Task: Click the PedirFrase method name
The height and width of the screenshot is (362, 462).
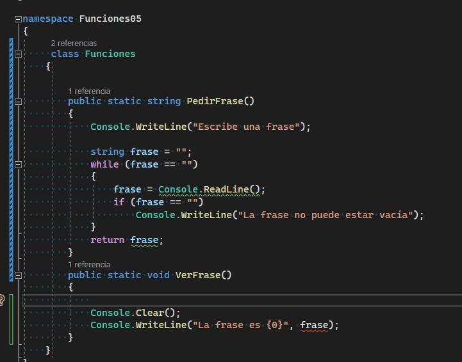Action: 215,101
